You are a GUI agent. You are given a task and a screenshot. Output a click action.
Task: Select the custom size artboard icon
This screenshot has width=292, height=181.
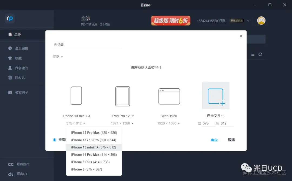point(216,96)
